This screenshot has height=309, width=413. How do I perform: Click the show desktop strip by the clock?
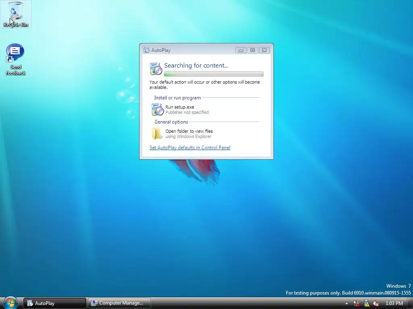click(410, 303)
